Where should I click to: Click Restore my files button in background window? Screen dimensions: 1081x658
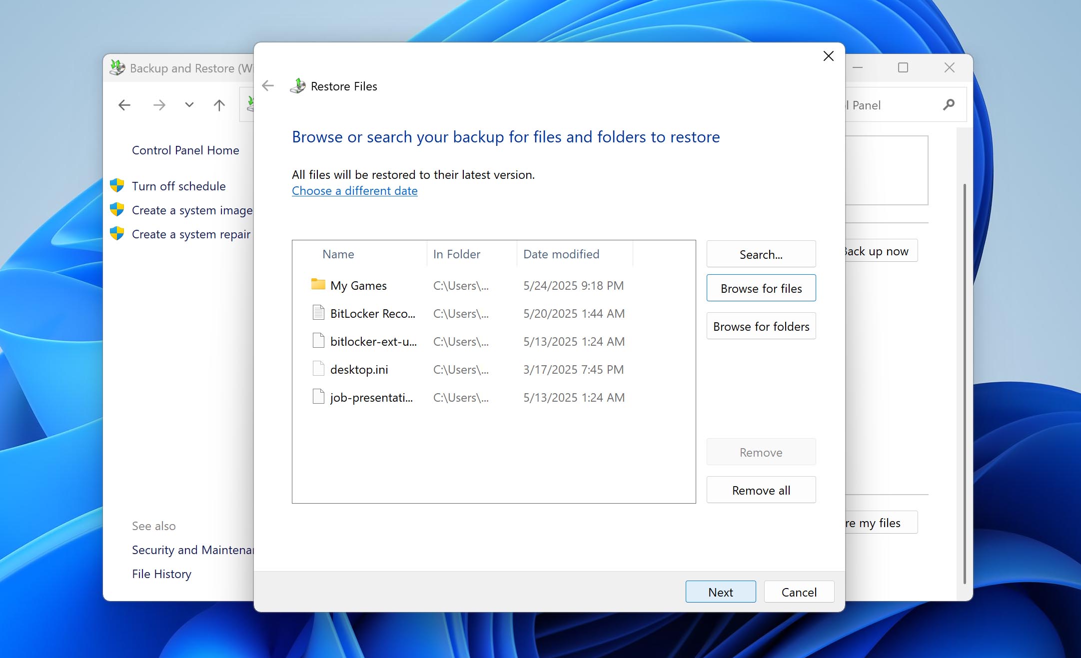click(881, 523)
